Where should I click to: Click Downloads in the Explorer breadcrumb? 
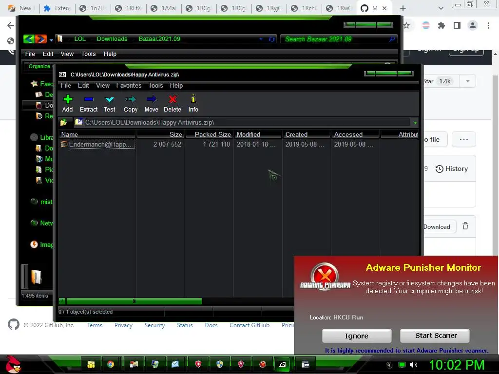(112, 39)
